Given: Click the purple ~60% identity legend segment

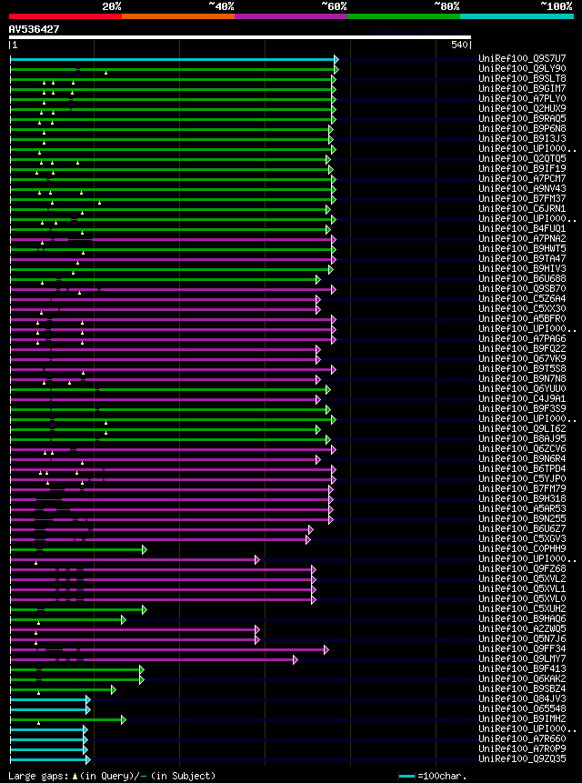Looking at the screenshot, I should click(291, 16).
